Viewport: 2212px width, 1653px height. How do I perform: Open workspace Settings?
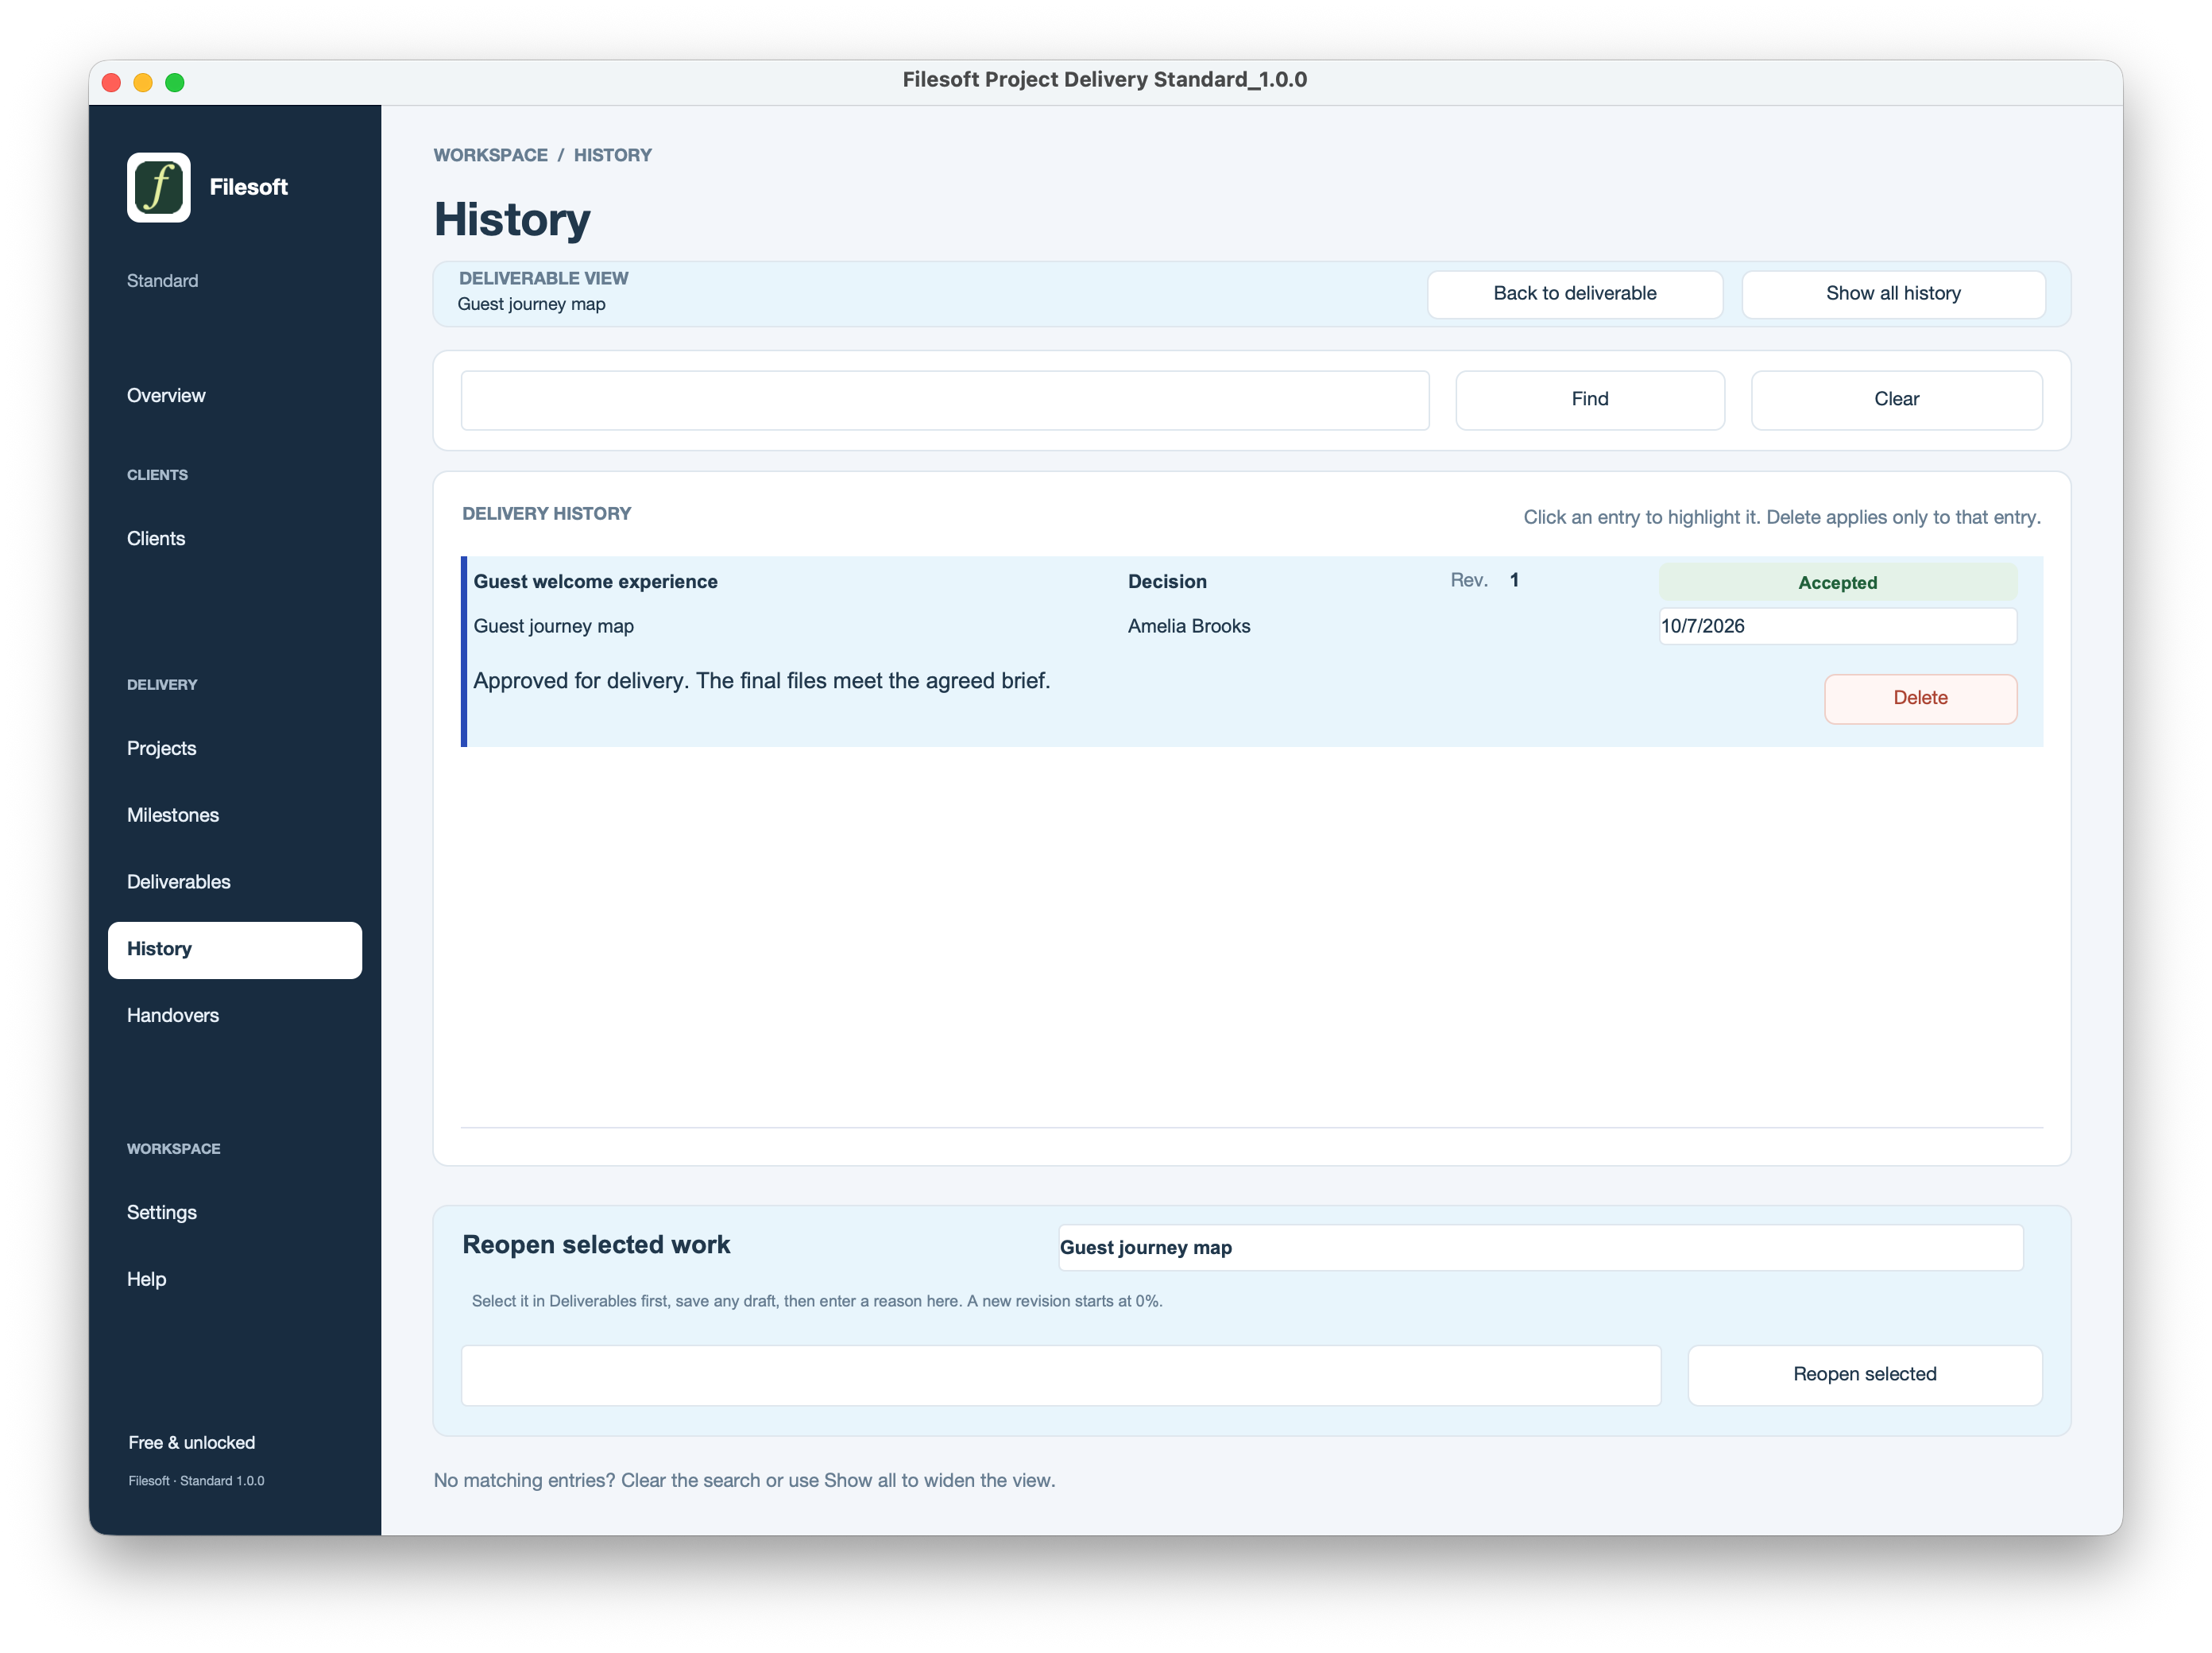[161, 1212]
